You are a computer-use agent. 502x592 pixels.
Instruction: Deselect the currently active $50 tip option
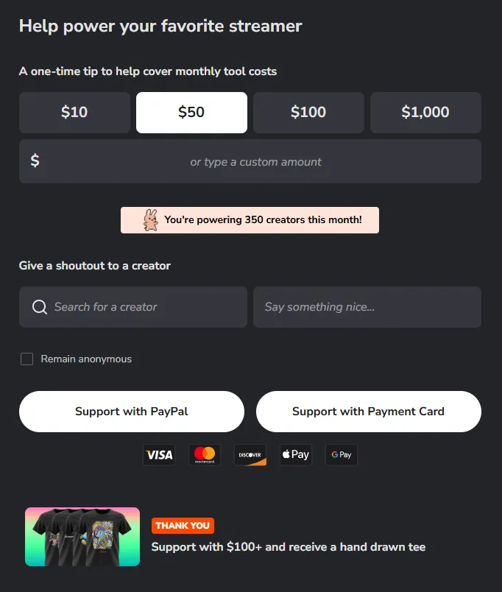(191, 112)
